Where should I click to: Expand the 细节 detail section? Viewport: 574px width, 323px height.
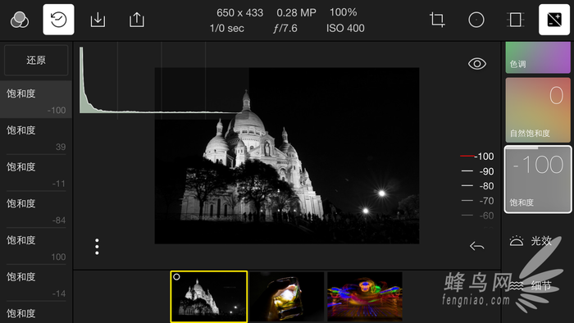tap(531, 285)
